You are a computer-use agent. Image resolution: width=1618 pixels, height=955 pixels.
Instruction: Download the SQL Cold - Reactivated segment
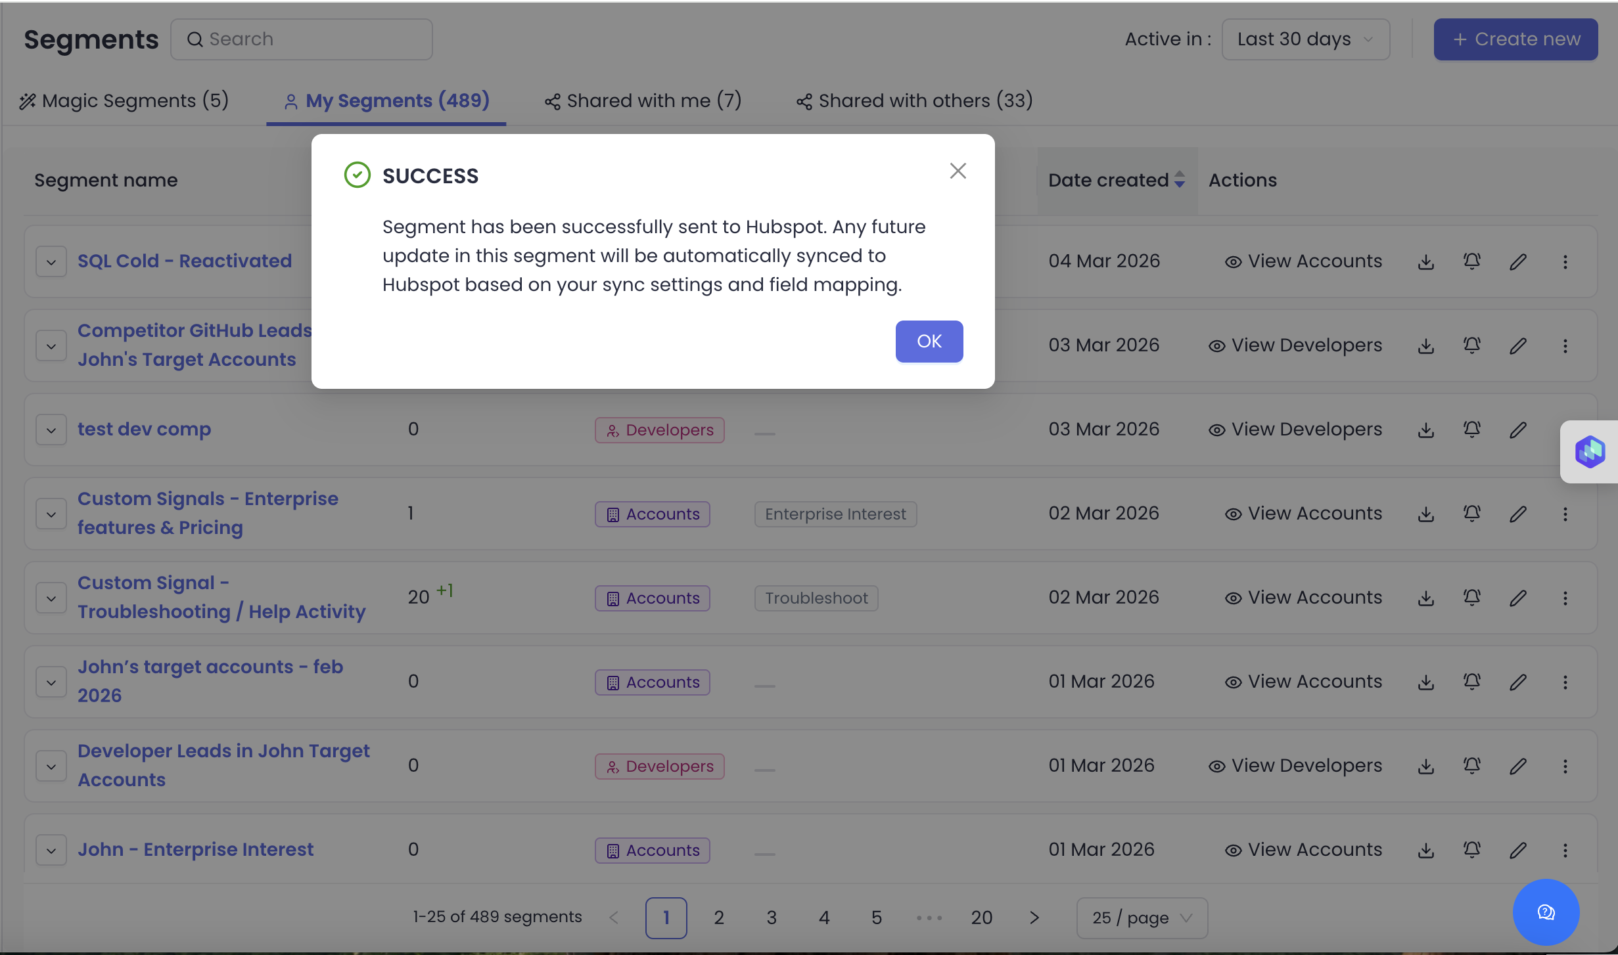[x=1425, y=261]
